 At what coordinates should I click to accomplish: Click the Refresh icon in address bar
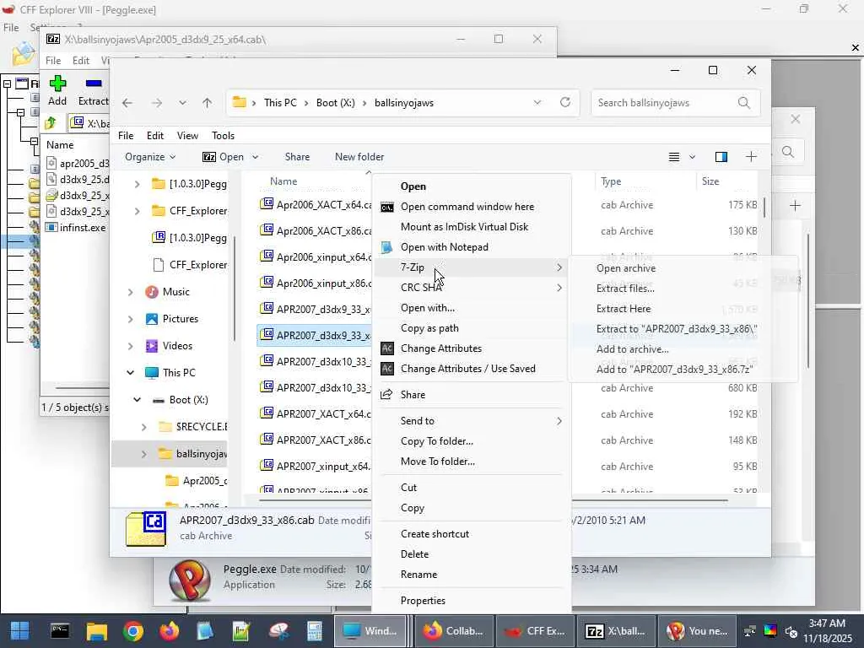565,102
